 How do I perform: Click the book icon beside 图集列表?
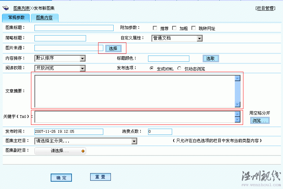coord(6,8)
